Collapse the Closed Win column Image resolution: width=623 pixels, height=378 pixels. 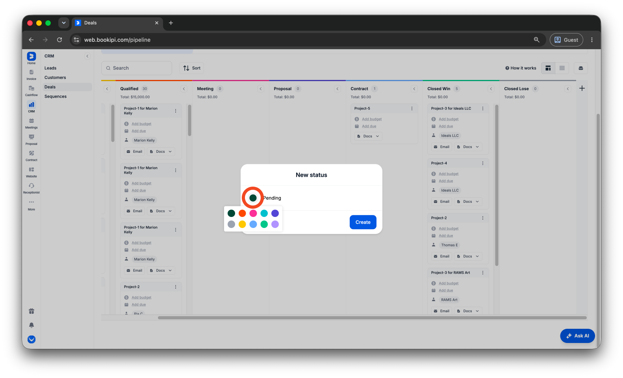coord(491,89)
